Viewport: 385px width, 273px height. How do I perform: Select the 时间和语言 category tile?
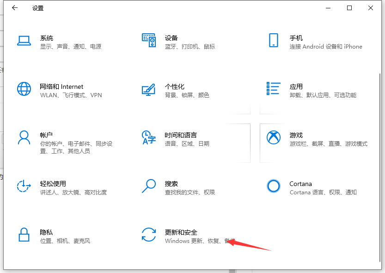pyautogui.click(x=185, y=138)
